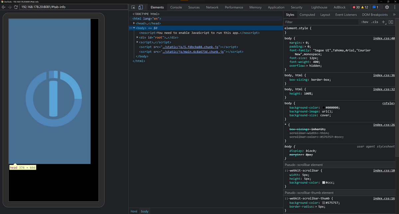The height and width of the screenshot is (214, 399).
Task: Expand the div id root node
Action: (x=138, y=37)
